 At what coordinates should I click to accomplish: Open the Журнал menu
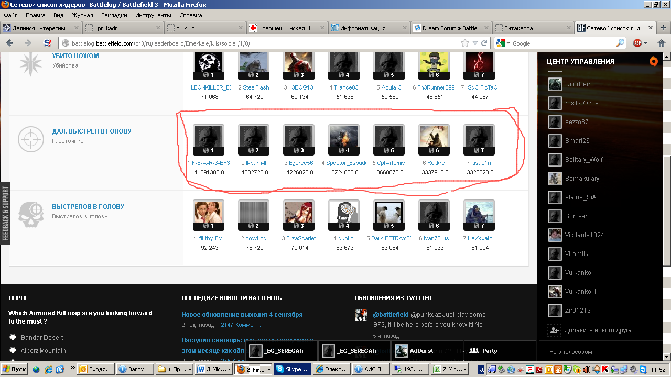coord(82,15)
